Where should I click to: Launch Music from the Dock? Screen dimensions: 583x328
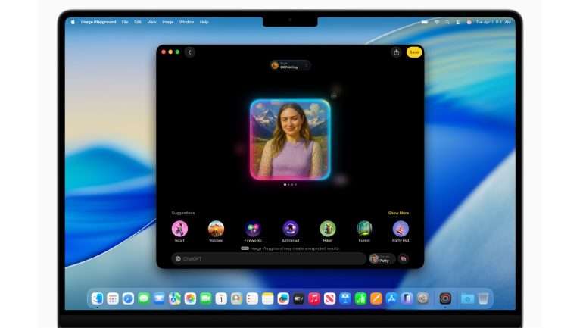[314, 298]
